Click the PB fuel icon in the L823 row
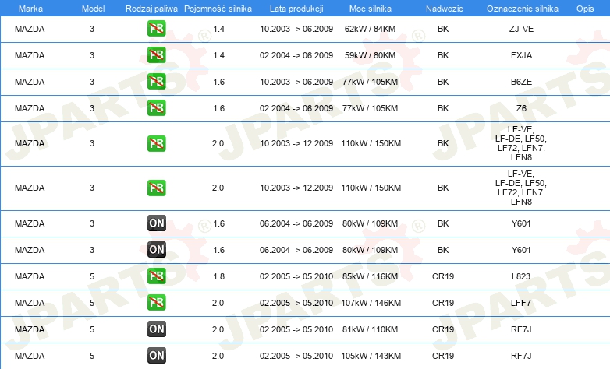 point(156,276)
